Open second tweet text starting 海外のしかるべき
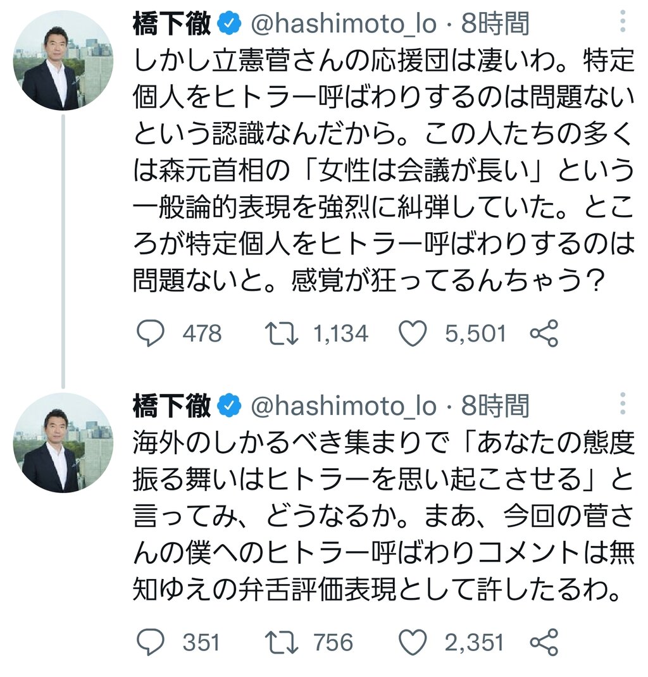 click(x=383, y=516)
